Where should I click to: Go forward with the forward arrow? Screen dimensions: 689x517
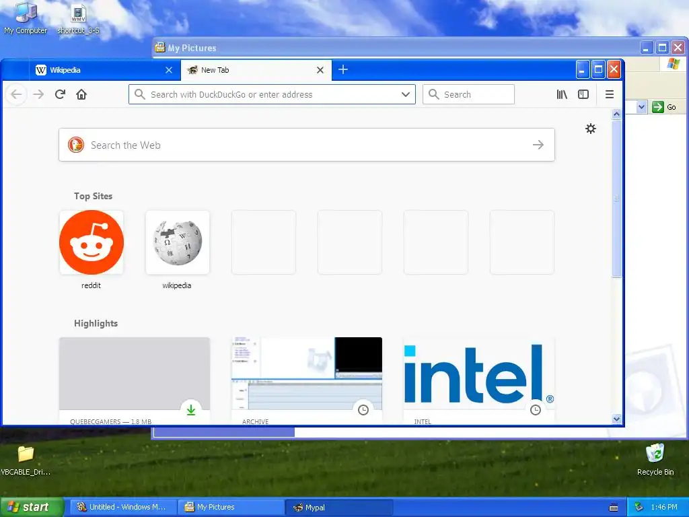coord(38,94)
